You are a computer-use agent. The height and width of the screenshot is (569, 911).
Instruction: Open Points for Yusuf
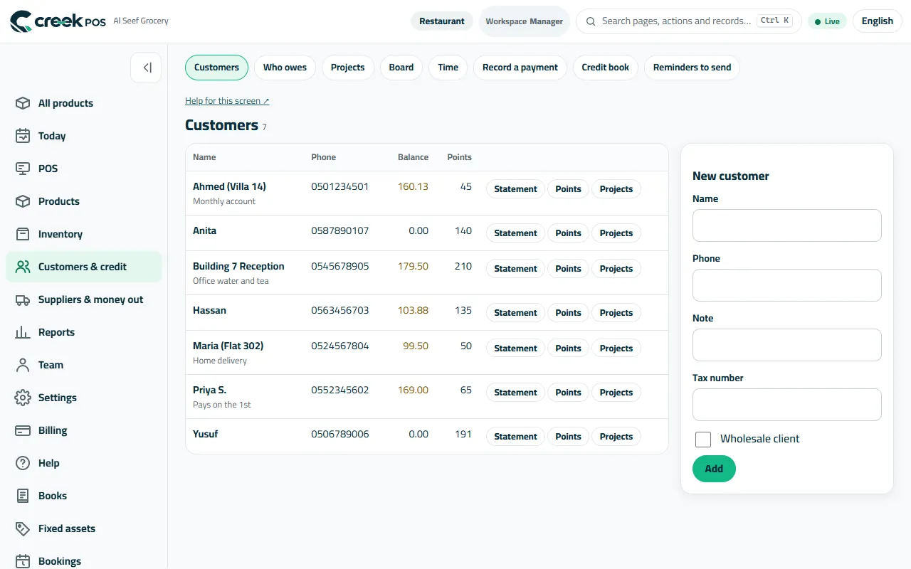coord(568,437)
